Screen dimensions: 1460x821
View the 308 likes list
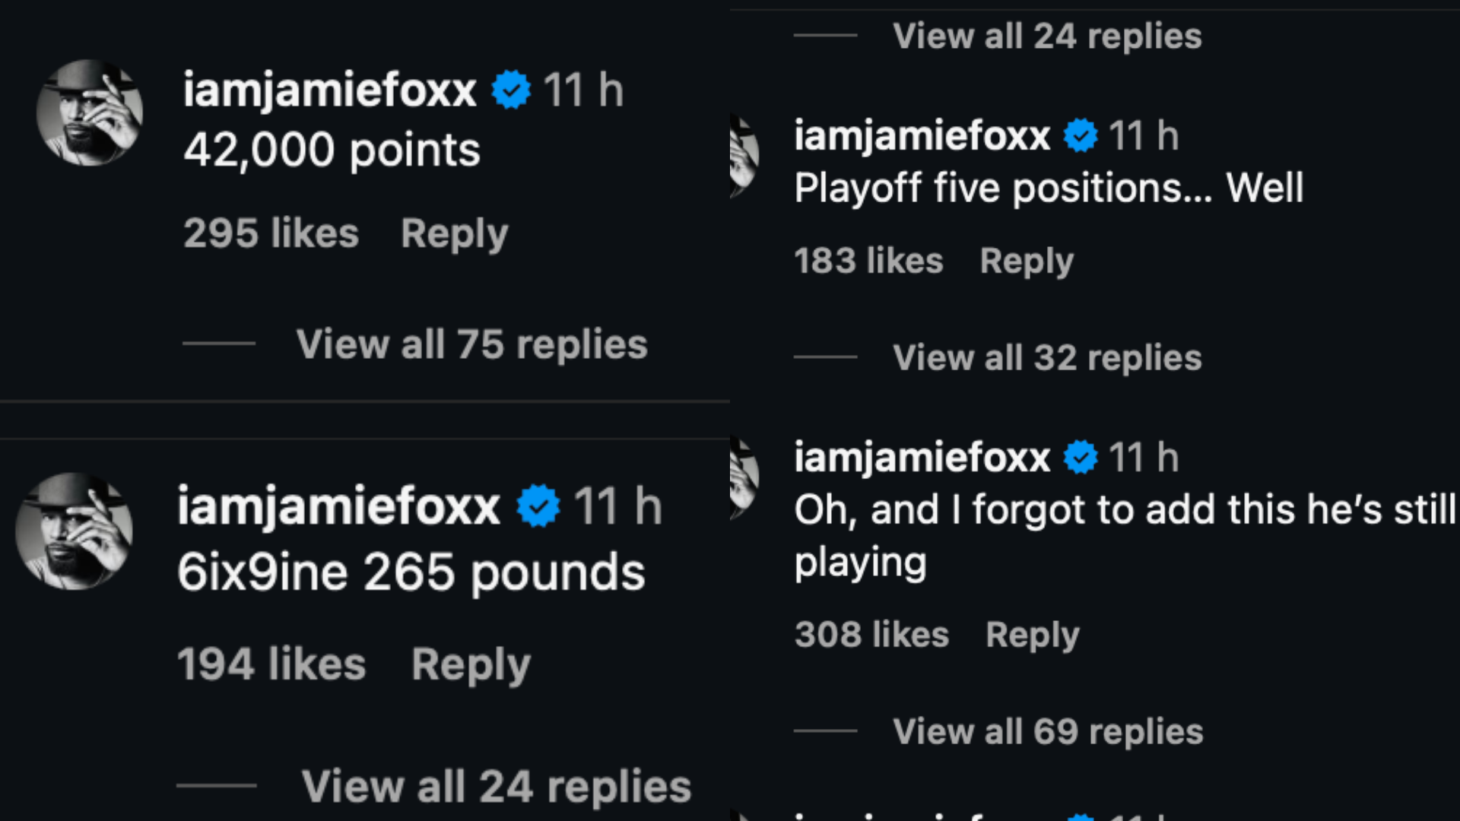871,635
